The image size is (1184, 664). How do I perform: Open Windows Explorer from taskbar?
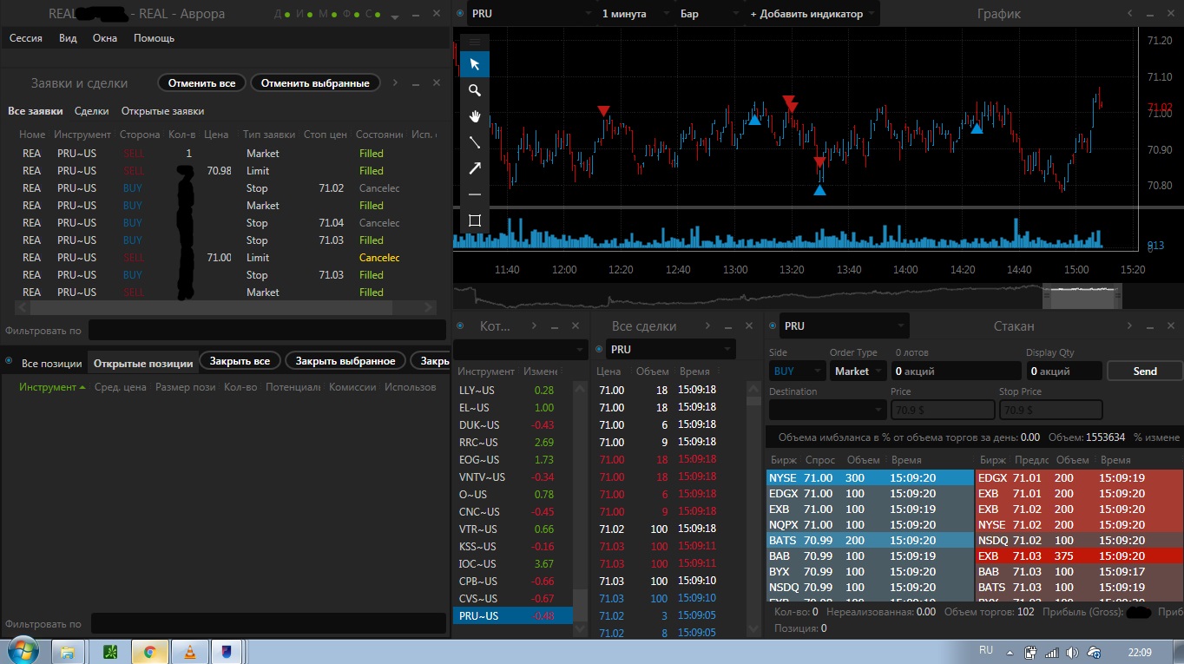point(68,651)
